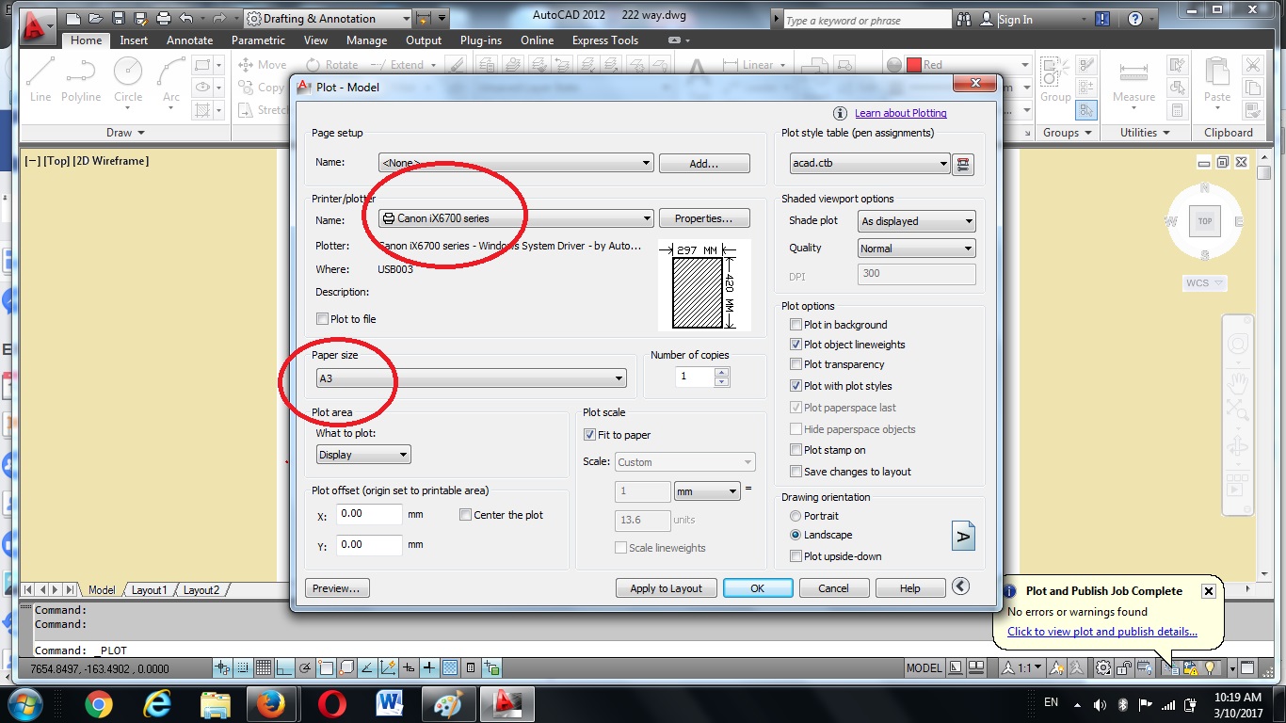Viewport: 1286px width, 723px height.
Task: Check Plot upside-down option
Action: tap(796, 556)
